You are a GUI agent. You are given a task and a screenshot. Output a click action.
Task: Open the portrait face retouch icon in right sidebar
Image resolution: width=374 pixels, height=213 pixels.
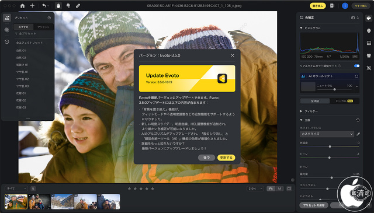point(369,30)
